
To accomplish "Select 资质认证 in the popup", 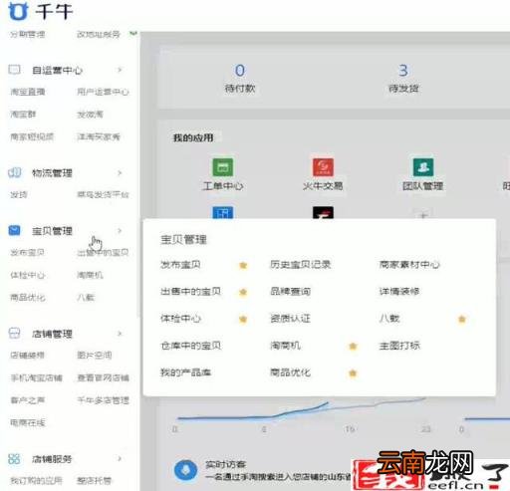I will click(x=291, y=319).
